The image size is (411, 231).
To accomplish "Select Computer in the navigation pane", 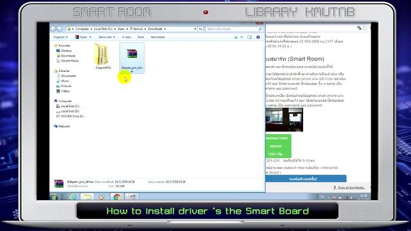I will click(63, 101).
